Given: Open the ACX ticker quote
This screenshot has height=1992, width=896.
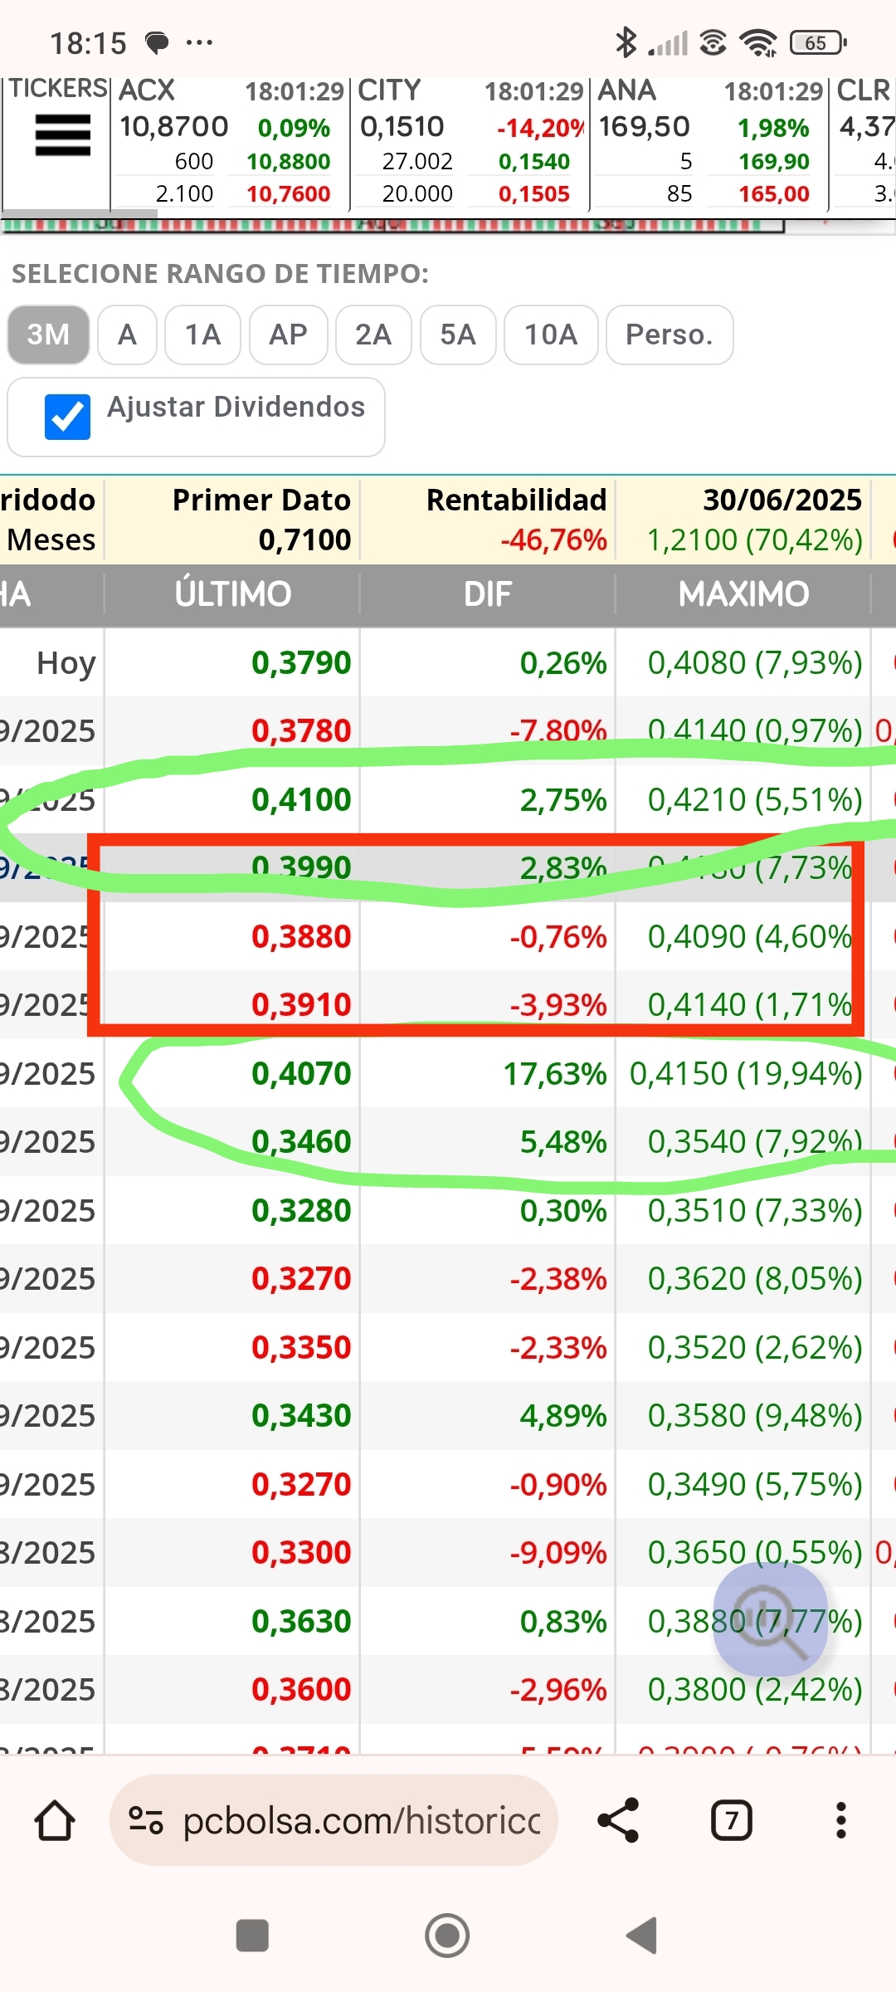Looking at the screenshot, I should click(x=147, y=90).
